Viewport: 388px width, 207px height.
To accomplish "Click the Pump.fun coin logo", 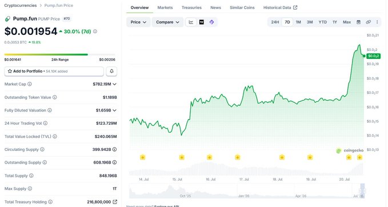I will (x=7, y=18).
